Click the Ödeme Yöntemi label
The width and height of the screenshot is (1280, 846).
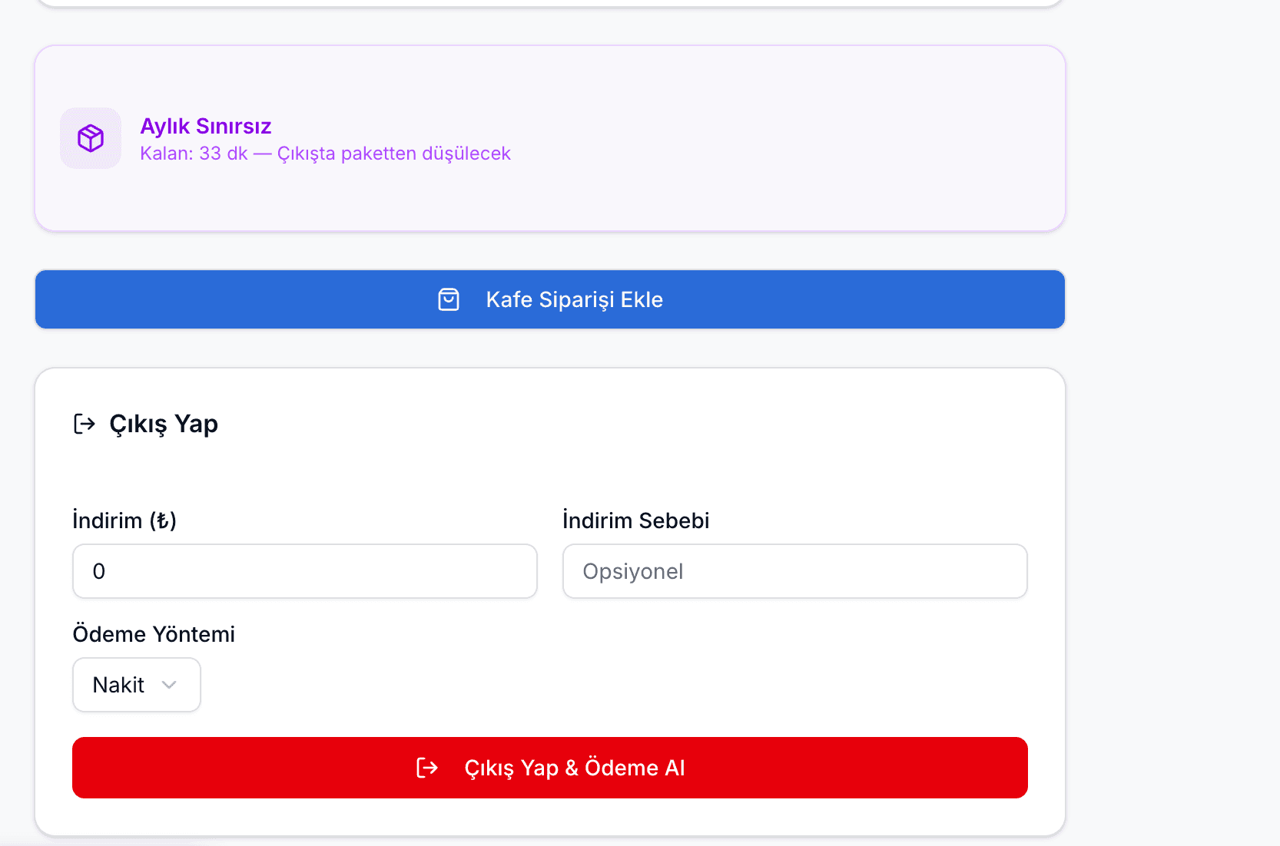coord(154,634)
